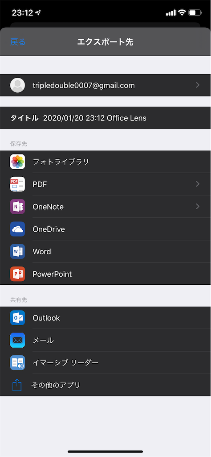The image size is (211, 457).
Task: Open イマーシブ リーダー
Action: (x=105, y=362)
